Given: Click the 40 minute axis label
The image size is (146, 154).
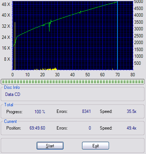Looking at the screenshot, I should pyautogui.click(x=72, y=75).
